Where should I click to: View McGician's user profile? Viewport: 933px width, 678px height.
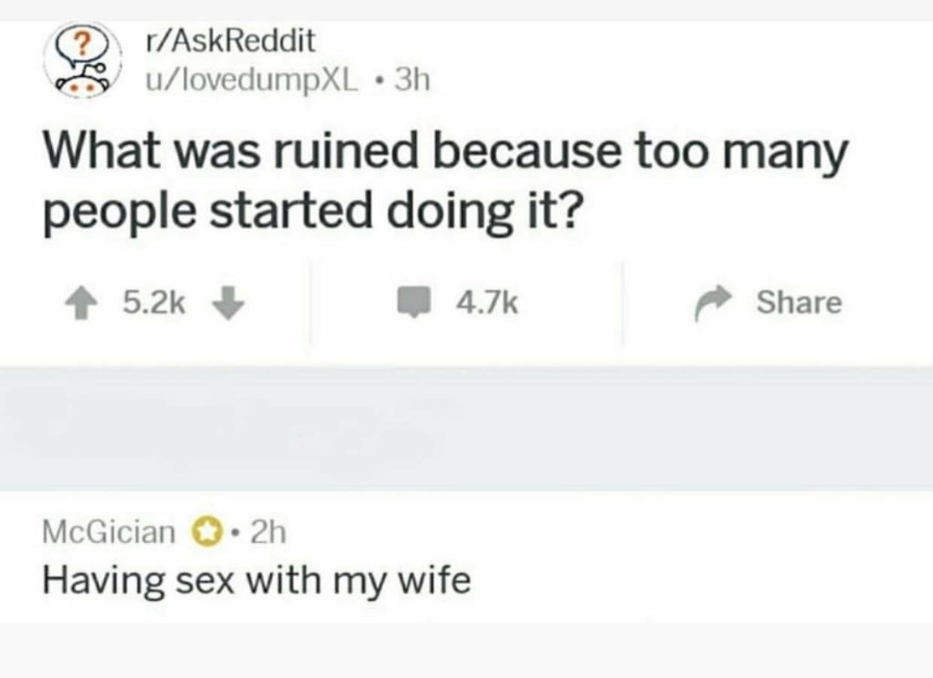point(108,532)
